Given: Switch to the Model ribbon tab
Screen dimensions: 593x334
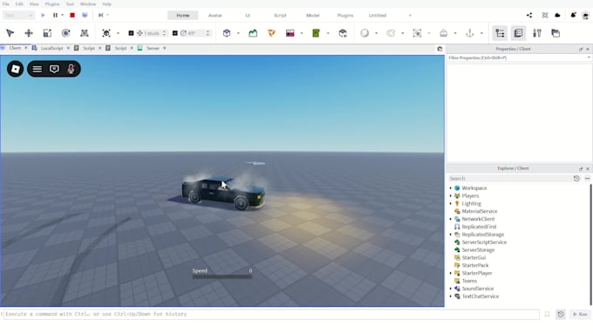Looking at the screenshot, I should point(313,15).
